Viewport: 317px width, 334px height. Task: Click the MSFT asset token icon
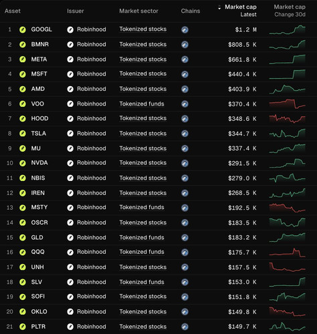(23, 74)
